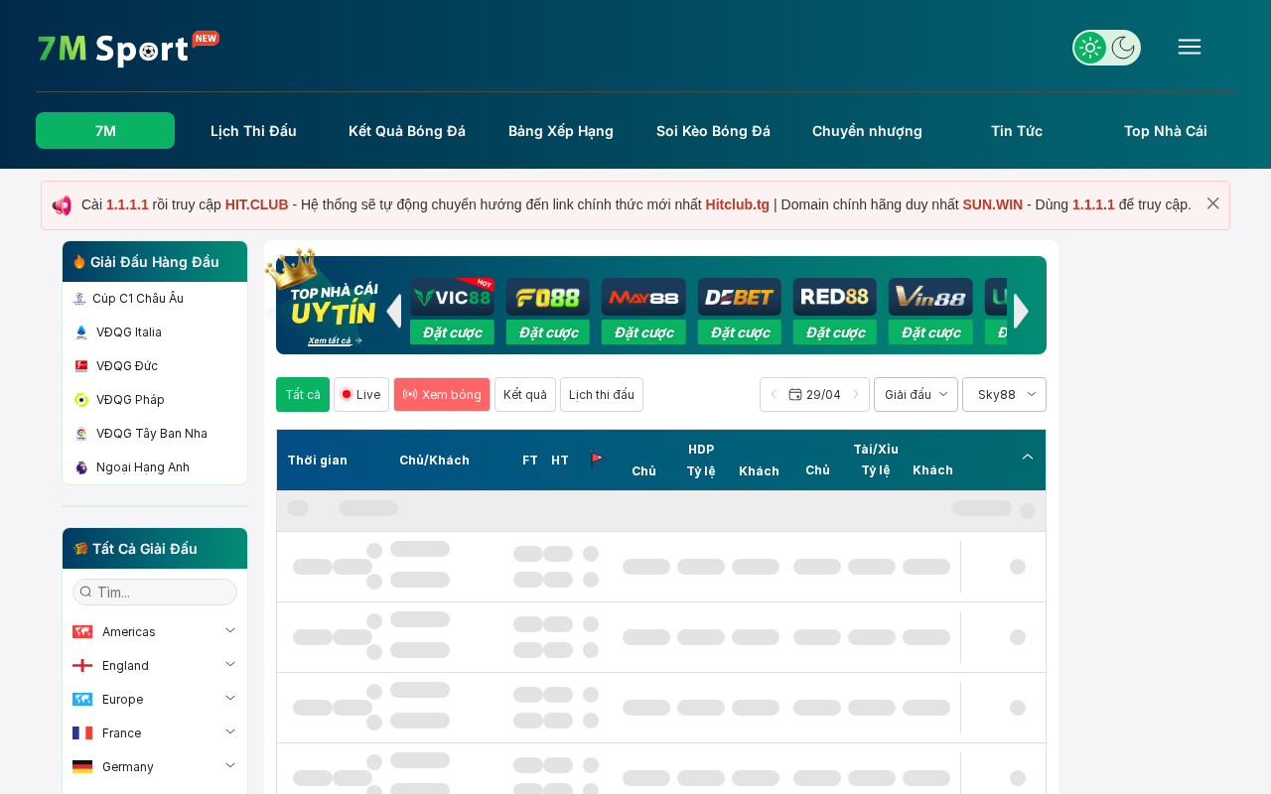Click the league search field Tìm...
Viewport: 1271px width, 794px height.
coord(155,593)
